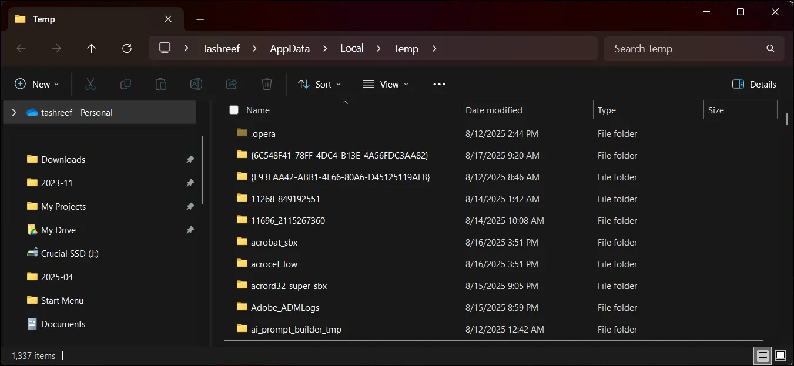Navigate up one folder level
The width and height of the screenshot is (794, 366).
point(92,49)
